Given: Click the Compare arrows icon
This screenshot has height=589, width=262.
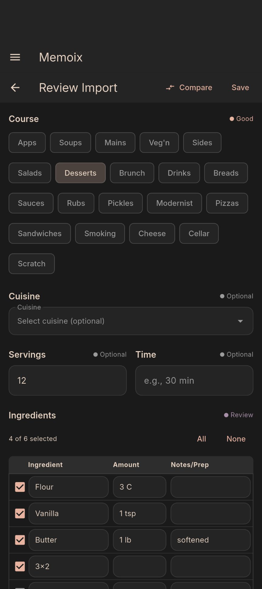Looking at the screenshot, I should click(x=170, y=88).
